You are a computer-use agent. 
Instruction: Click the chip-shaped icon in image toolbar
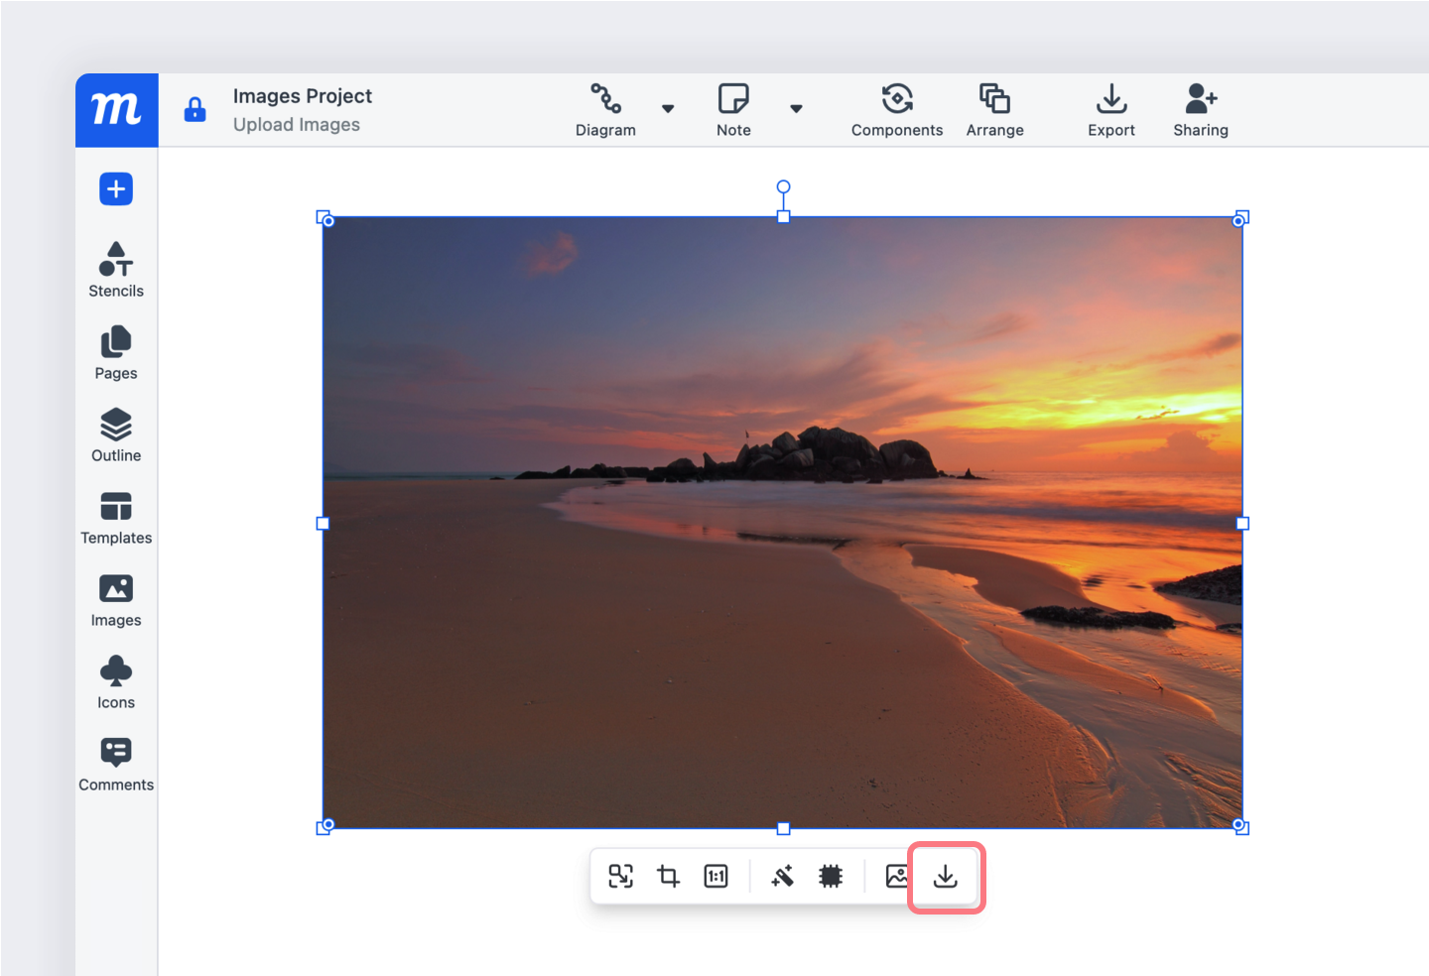click(831, 876)
